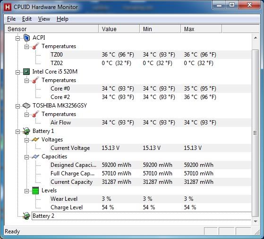264x239 pixels.
Task: Click the thermometer icon under ACPI
Action: [x=35, y=46]
